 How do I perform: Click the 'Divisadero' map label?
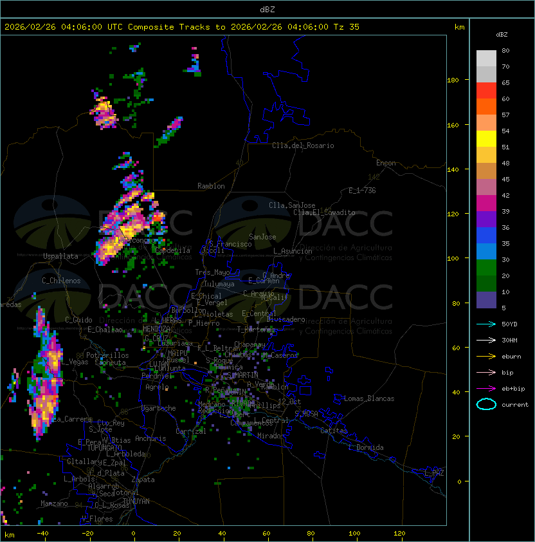(x=286, y=319)
